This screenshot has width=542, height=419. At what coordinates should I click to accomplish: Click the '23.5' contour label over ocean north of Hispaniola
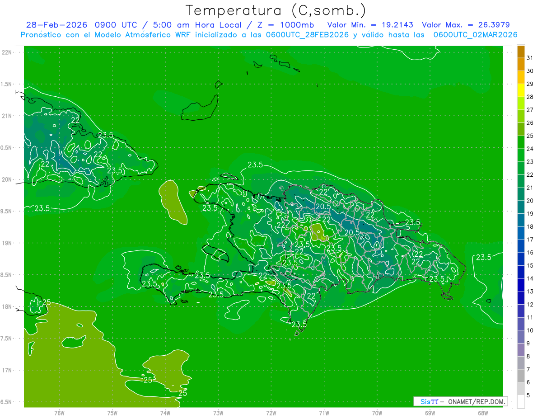coord(255,165)
